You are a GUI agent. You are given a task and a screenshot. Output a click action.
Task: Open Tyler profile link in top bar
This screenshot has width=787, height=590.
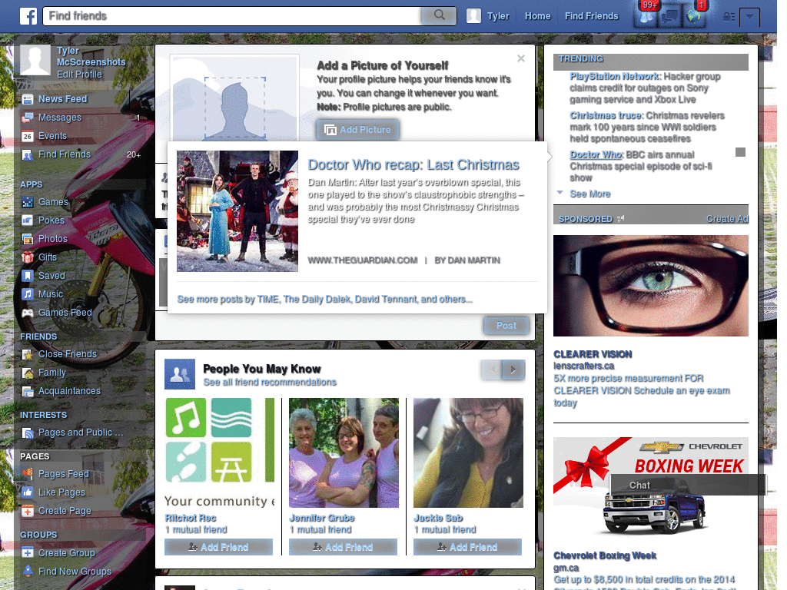[498, 16]
